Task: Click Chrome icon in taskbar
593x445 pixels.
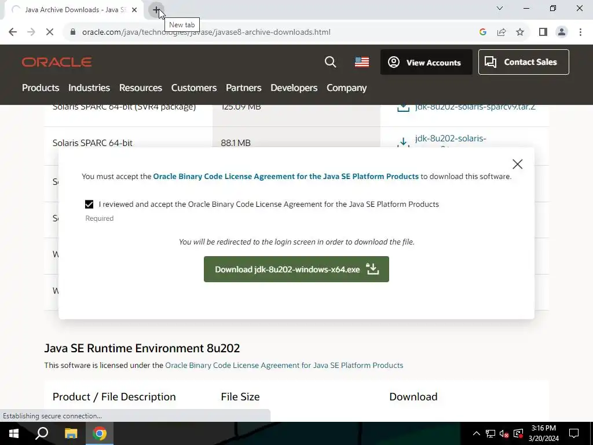Action: [x=100, y=433]
